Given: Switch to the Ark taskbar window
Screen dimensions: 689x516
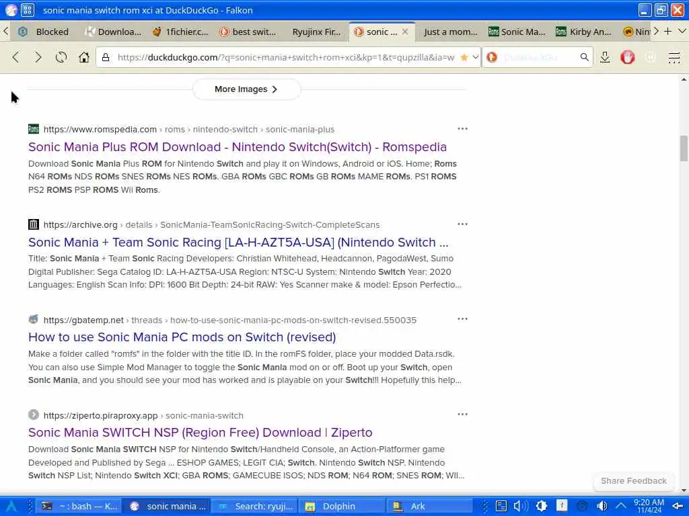Looking at the screenshot, I should 431,507.
